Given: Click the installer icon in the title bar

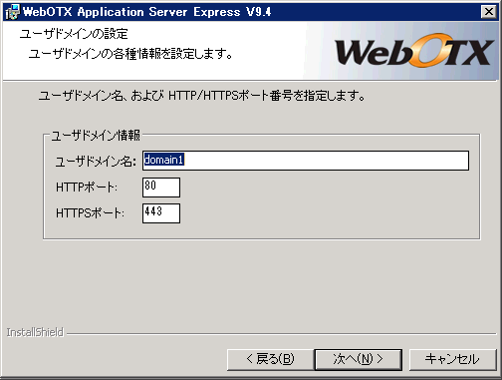Looking at the screenshot, I should [x=12, y=12].
